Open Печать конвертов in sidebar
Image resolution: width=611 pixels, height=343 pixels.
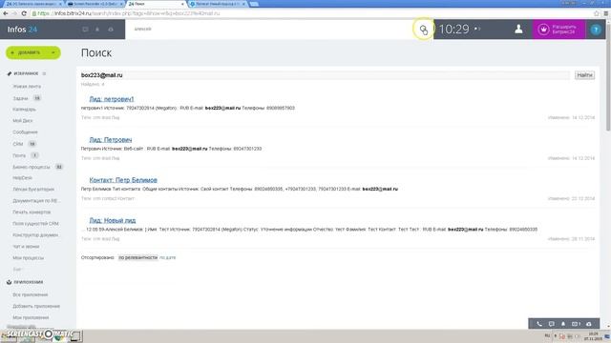tap(32, 212)
